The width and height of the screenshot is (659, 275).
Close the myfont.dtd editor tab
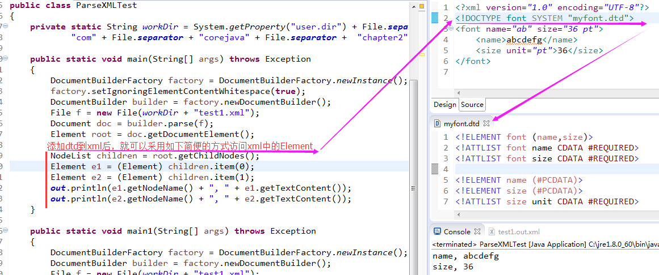(x=486, y=124)
